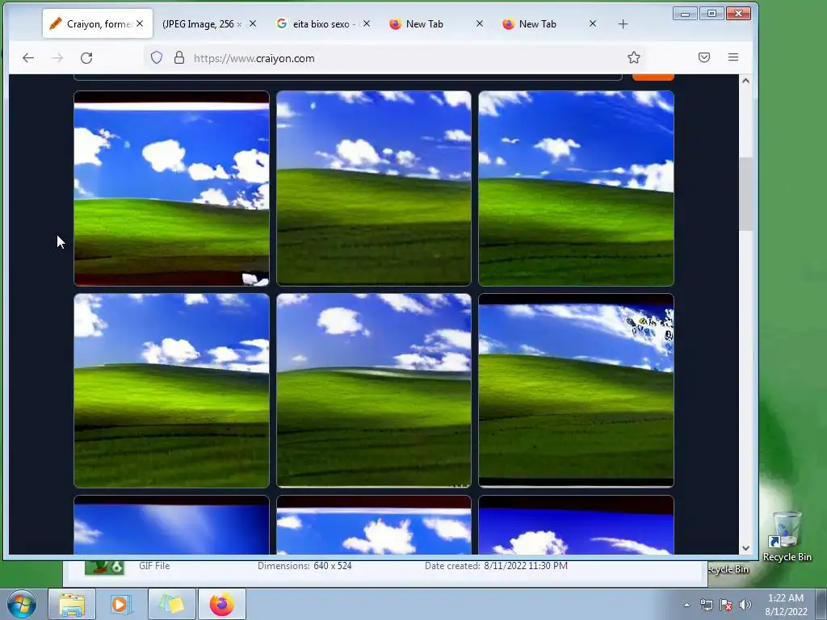Open the Windows Start menu
The height and width of the screenshot is (620, 827).
click(22, 604)
